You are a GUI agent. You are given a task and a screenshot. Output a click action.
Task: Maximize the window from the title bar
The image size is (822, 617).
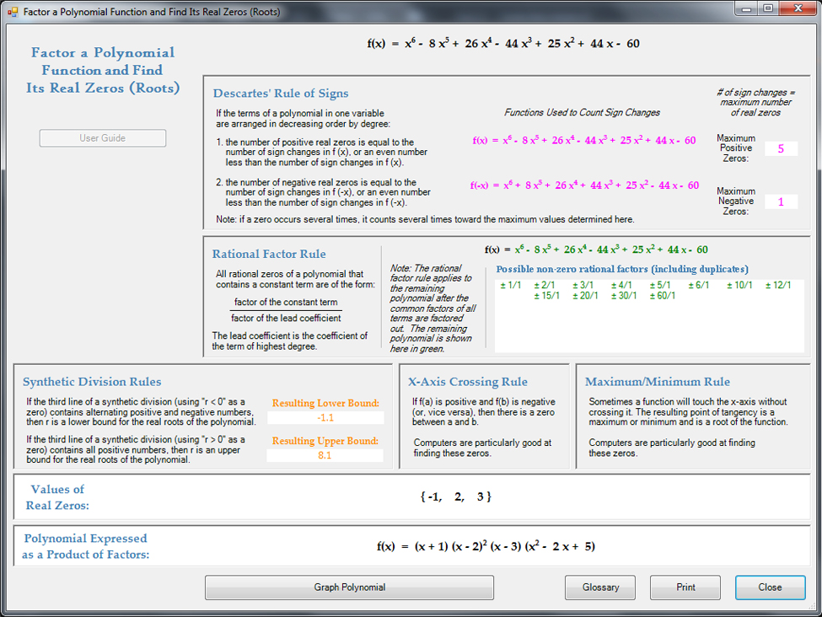point(768,8)
